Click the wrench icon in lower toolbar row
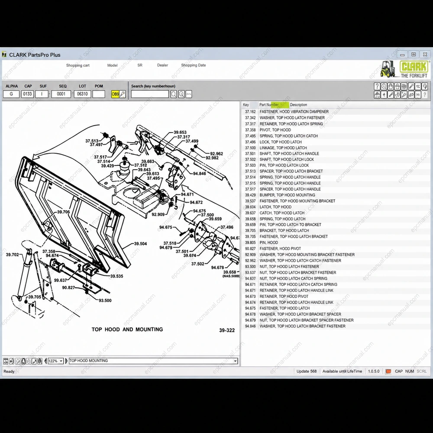Image resolution: width=433 pixels, height=433 pixels. (x=391, y=95)
